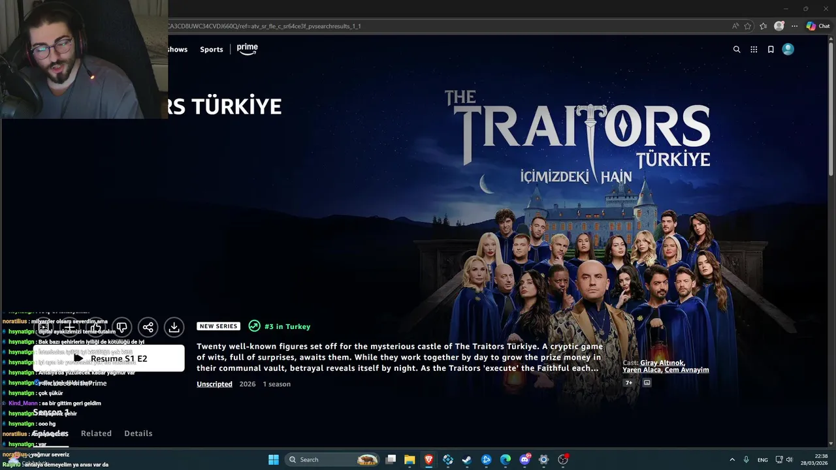Click ENG language indicator

(763, 460)
